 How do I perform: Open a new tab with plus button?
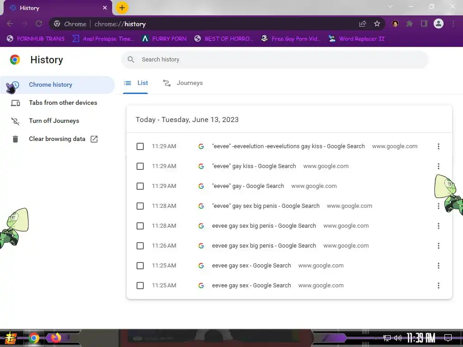pyautogui.click(x=122, y=8)
